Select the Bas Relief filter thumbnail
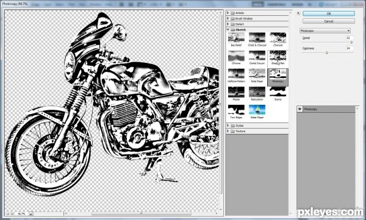The height and width of the screenshot is (220, 366). pyautogui.click(x=236, y=37)
